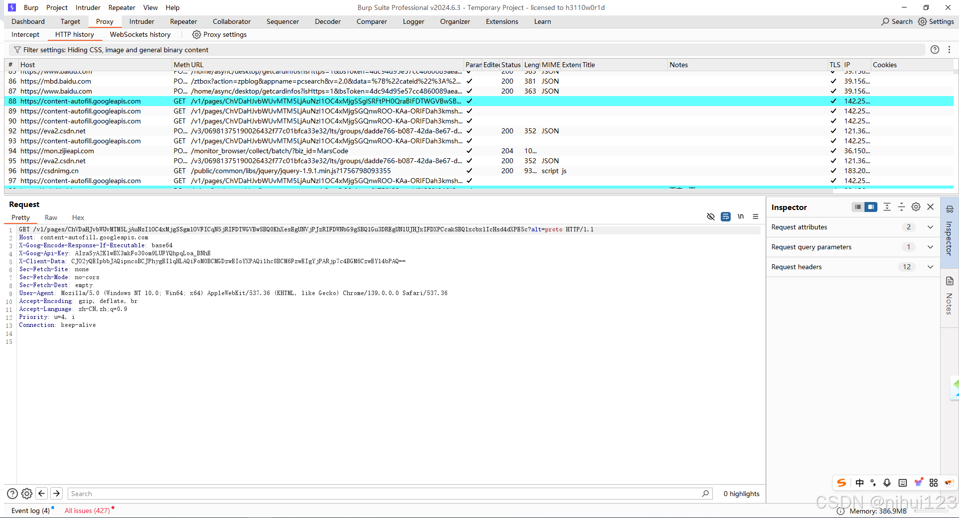This screenshot has height=518, width=959.
Task: Open the Intercept tab
Action: [25, 34]
